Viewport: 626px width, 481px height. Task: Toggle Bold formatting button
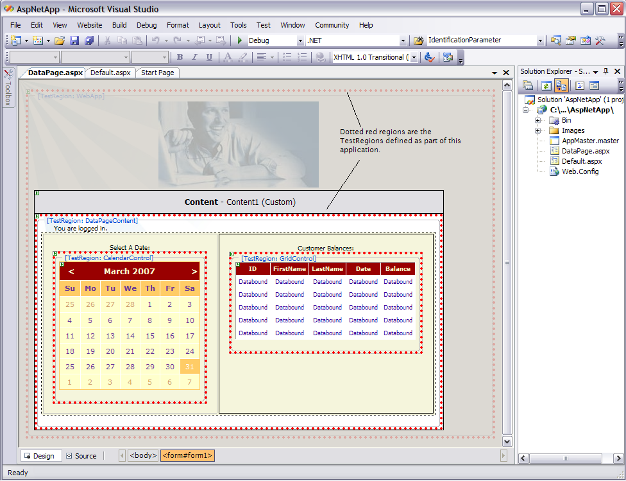[x=180, y=57]
